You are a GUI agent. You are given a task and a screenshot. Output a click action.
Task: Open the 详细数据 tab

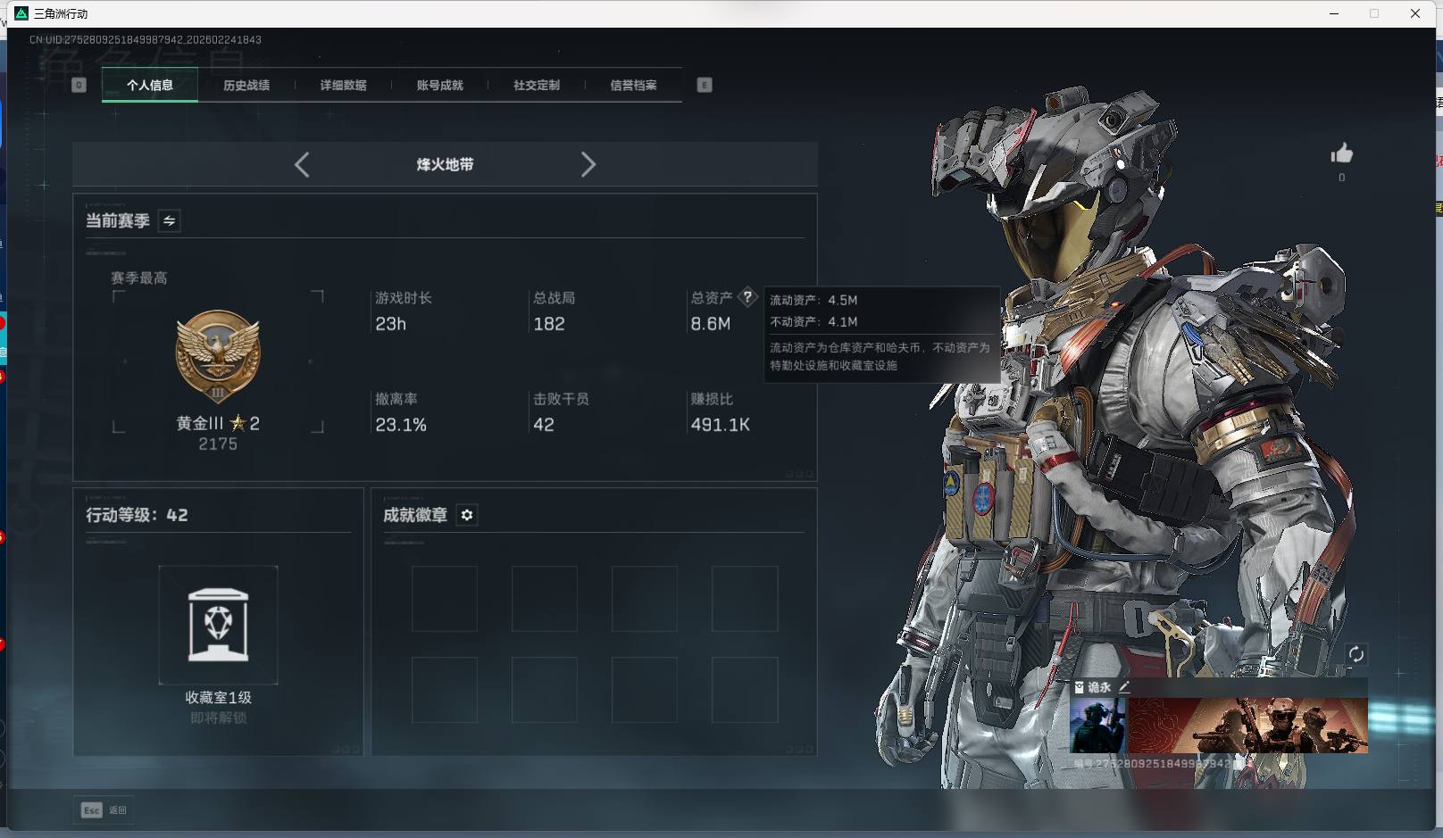click(344, 85)
